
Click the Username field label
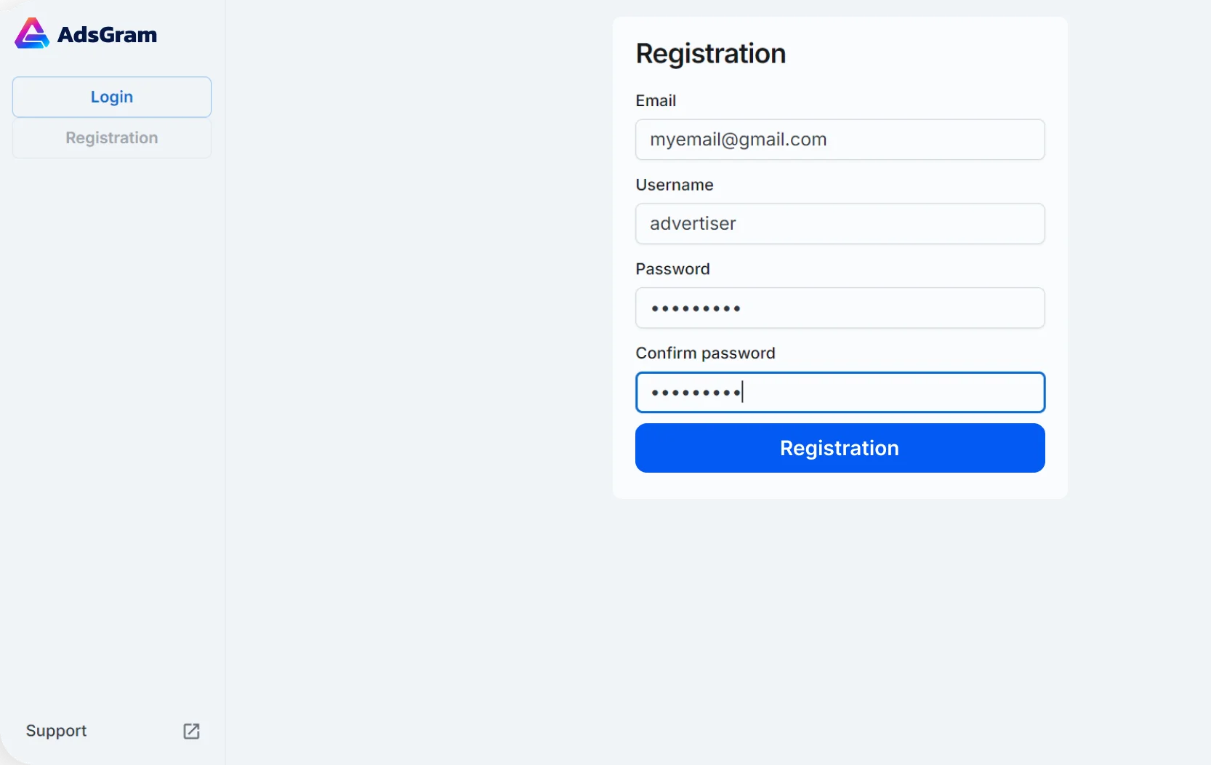point(675,185)
